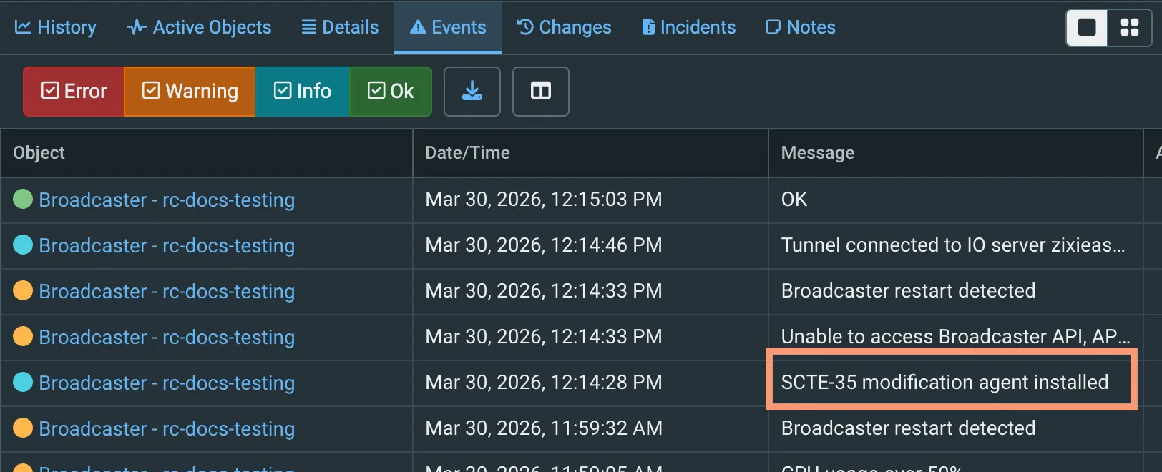Follow the Broadcaster link in the SCTE-35 row
This screenshot has width=1162, height=472.
pos(167,383)
